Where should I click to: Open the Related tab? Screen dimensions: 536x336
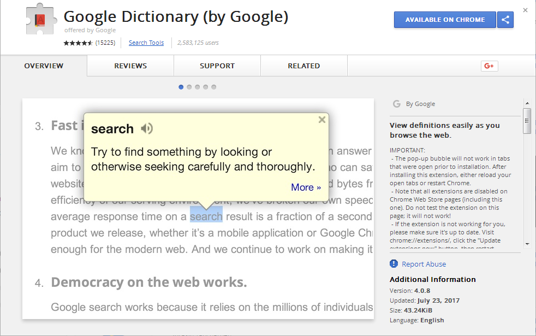304,66
